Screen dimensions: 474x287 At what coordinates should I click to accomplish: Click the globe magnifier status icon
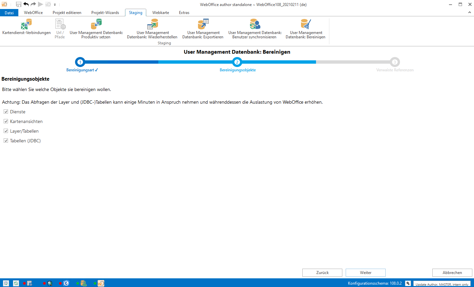(x=50, y=283)
